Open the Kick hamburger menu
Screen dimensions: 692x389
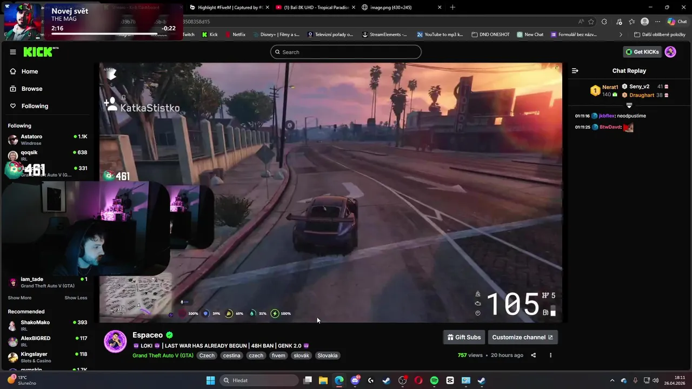[13, 52]
